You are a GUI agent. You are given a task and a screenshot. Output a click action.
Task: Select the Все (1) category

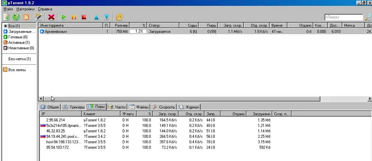[x=14, y=26]
